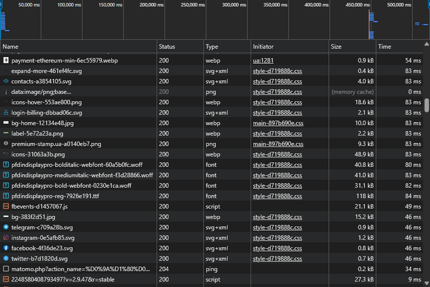Viewport: 430px width, 287px height.
Task: Open style-d719888c.css initiator for contacts-a3854105.svg
Action: click(278, 82)
